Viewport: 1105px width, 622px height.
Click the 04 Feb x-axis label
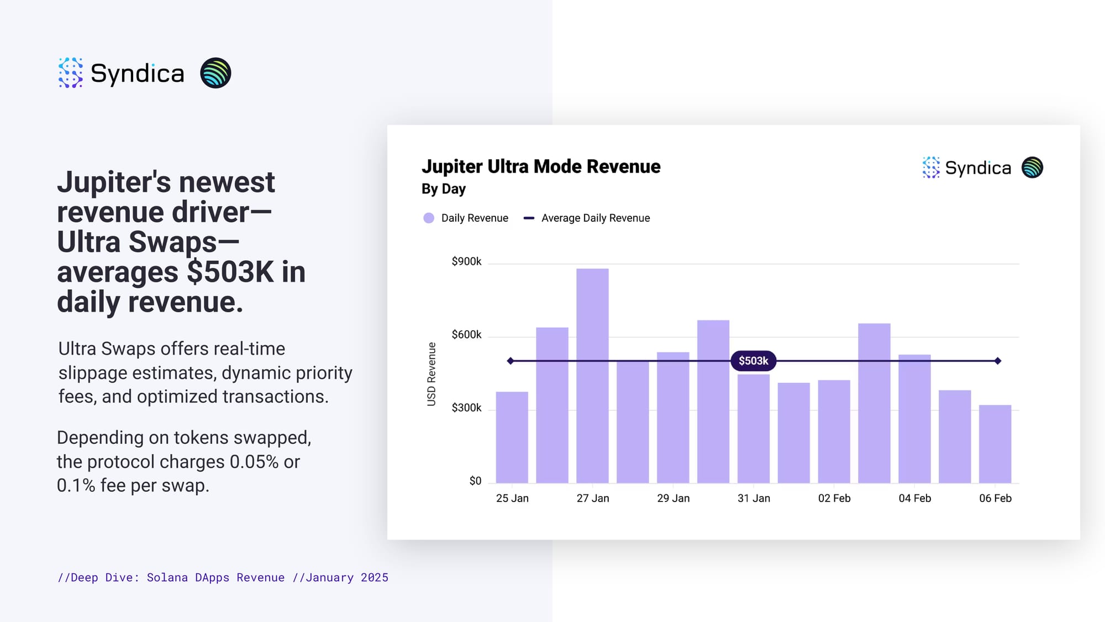coord(914,498)
